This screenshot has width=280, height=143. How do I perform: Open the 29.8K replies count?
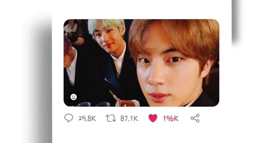click(87, 119)
